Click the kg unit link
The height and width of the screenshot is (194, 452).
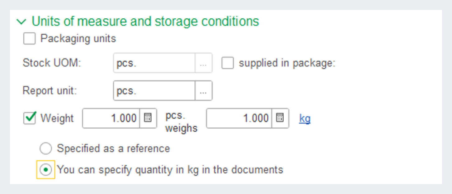pos(305,118)
